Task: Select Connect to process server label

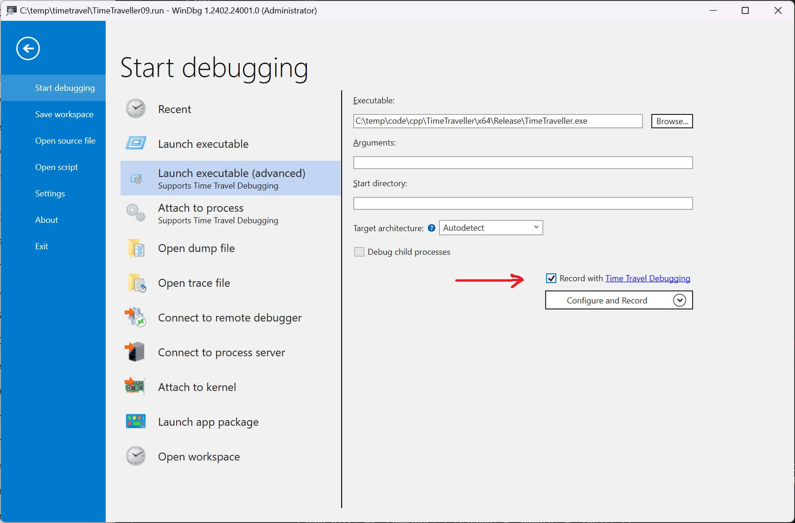Action: (x=222, y=352)
